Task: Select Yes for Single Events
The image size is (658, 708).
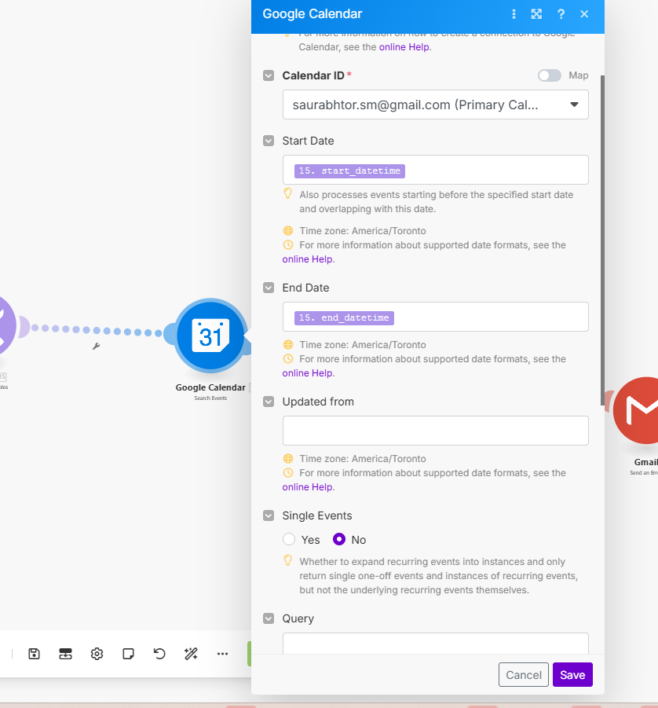Action: tap(289, 539)
